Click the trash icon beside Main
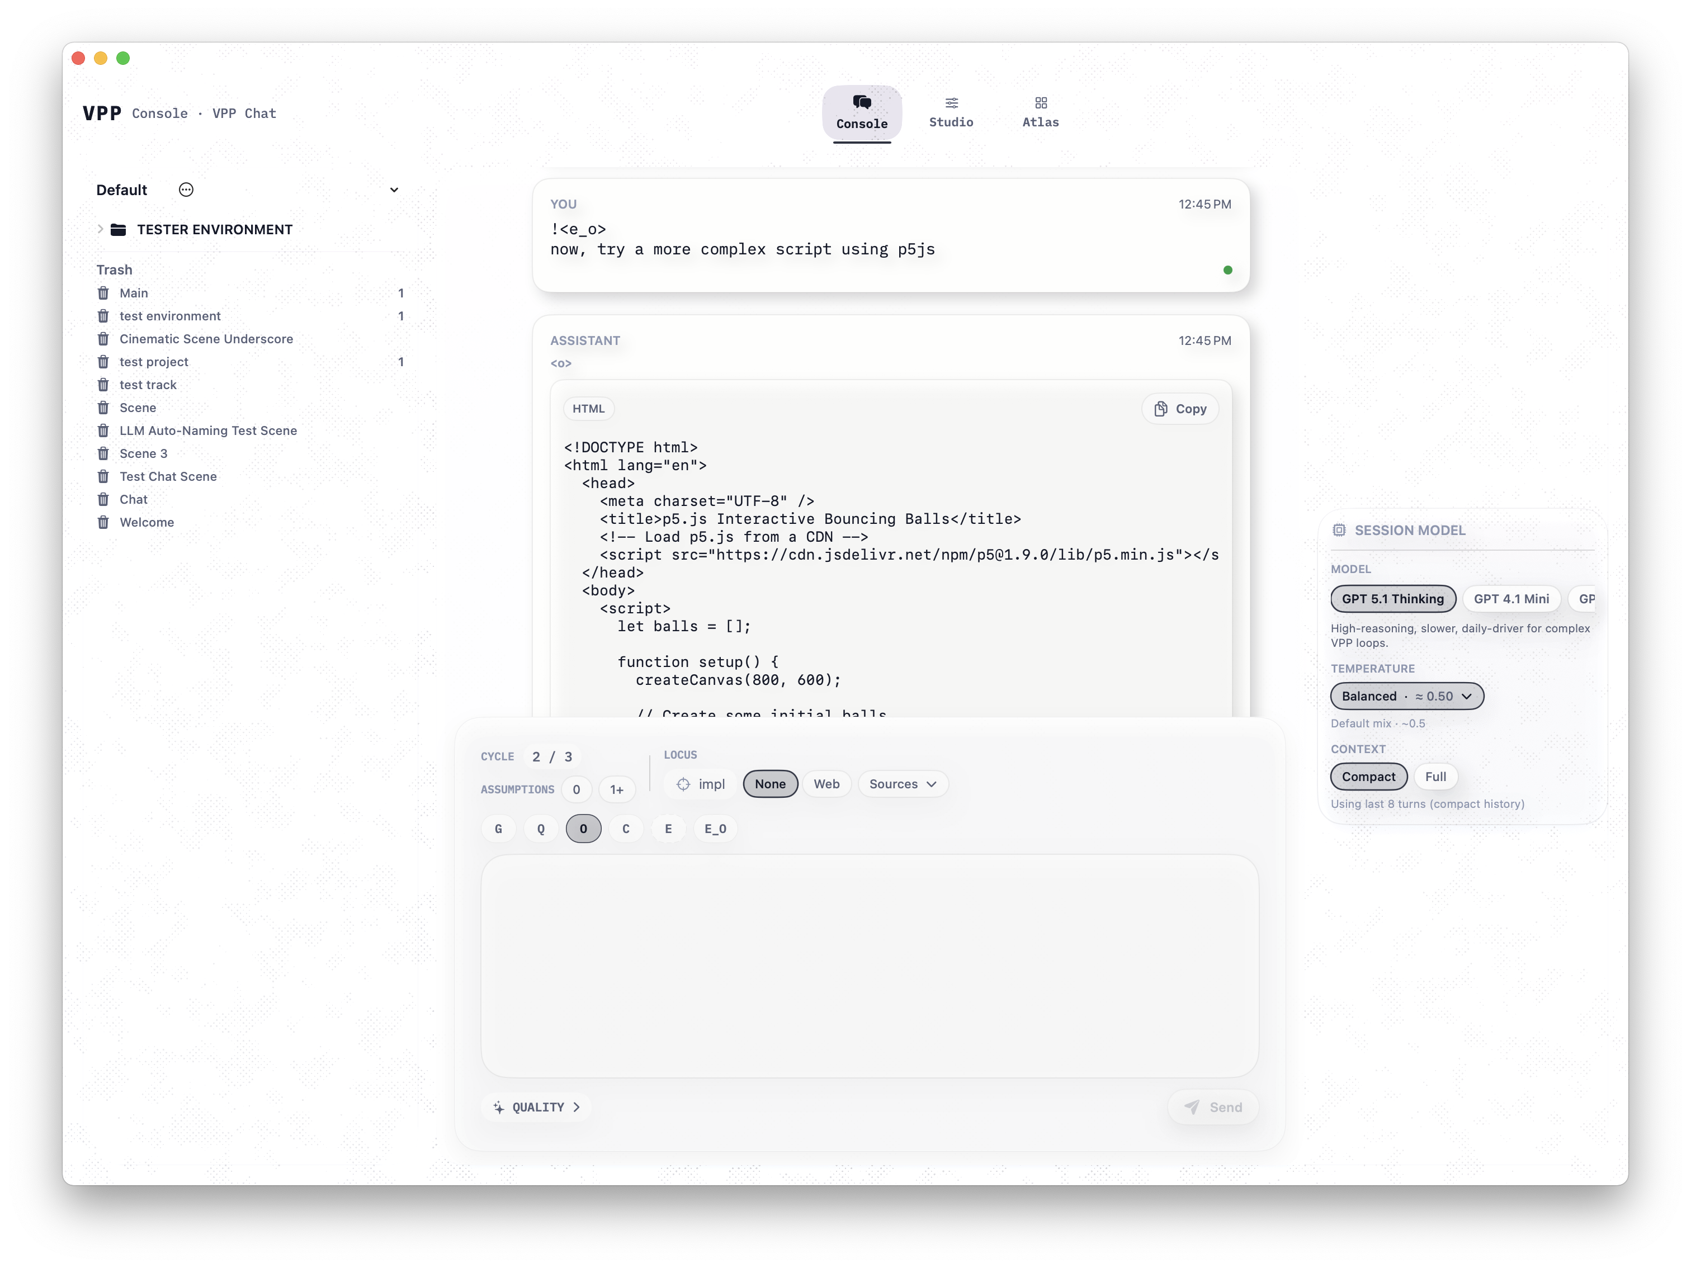 pos(103,293)
